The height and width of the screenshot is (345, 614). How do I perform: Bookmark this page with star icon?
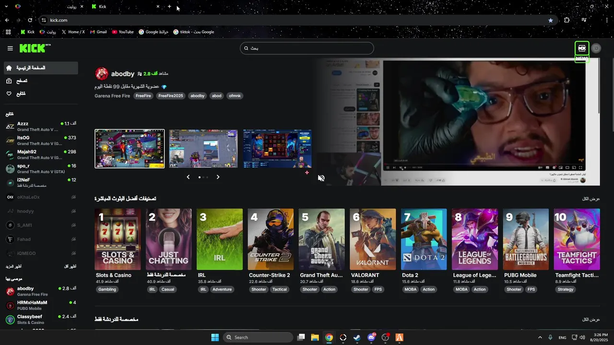(x=551, y=20)
